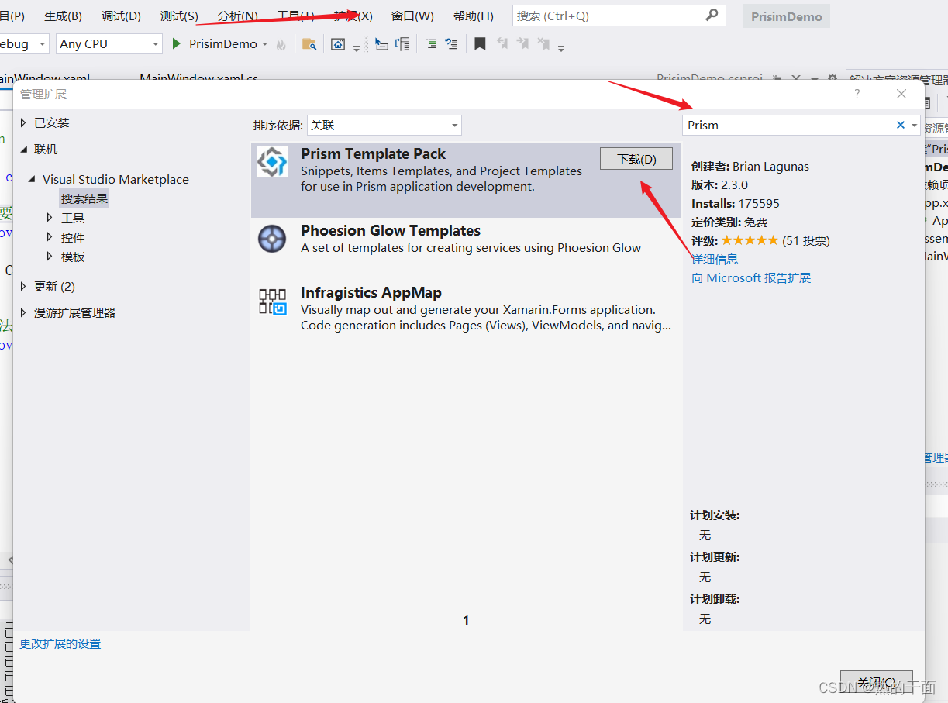This screenshot has height=703, width=948.
Task: Collapse the 联机 tree node
Action: click(x=24, y=150)
